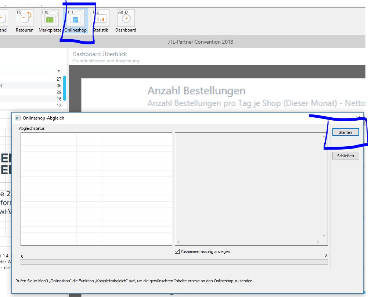Click the Anzahl Bestellungen chart title
Image resolution: width=368 pixels, height=297 pixels.
[197, 91]
